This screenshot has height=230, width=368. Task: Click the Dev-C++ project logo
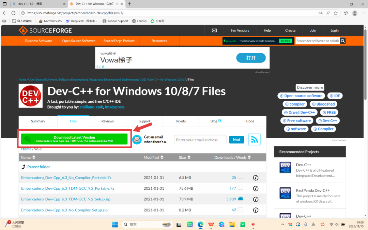pyautogui.click(x=31, y=96)
